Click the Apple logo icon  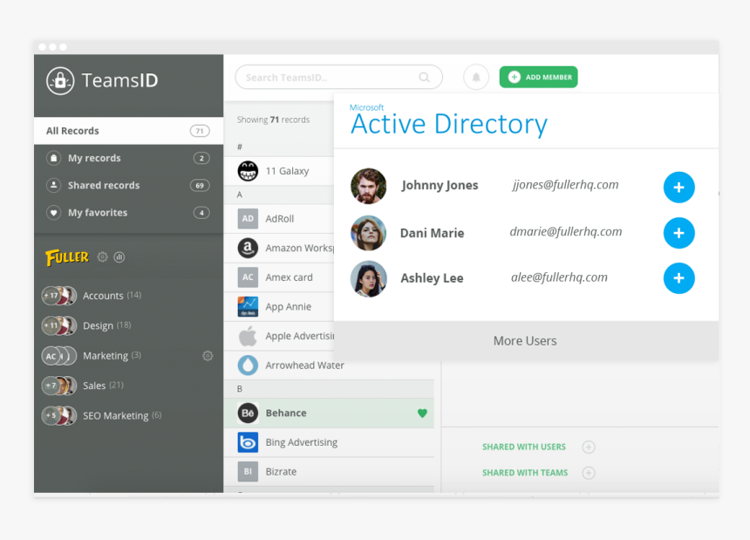coord(248,336)
